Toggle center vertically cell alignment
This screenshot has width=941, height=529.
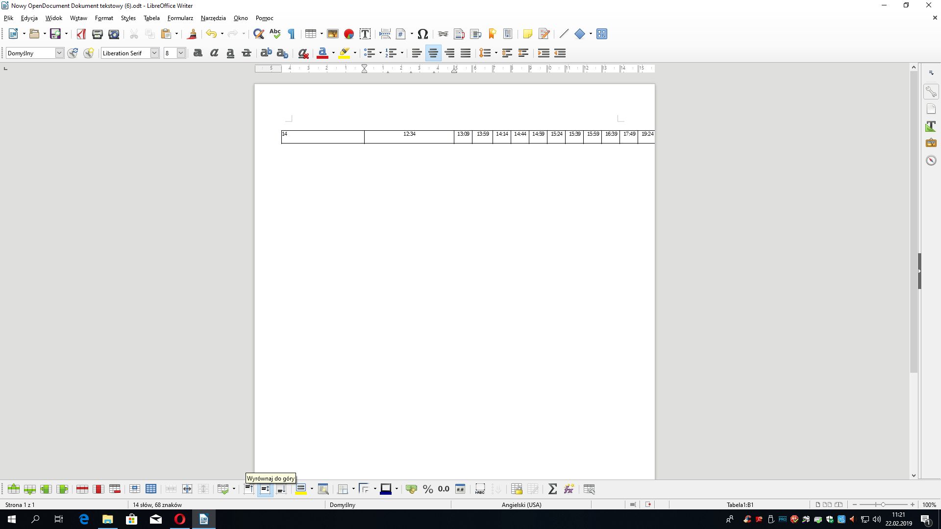(x=265, y=489)
